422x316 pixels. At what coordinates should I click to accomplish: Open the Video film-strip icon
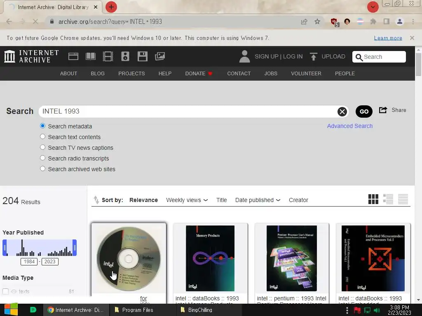[108, 56]
